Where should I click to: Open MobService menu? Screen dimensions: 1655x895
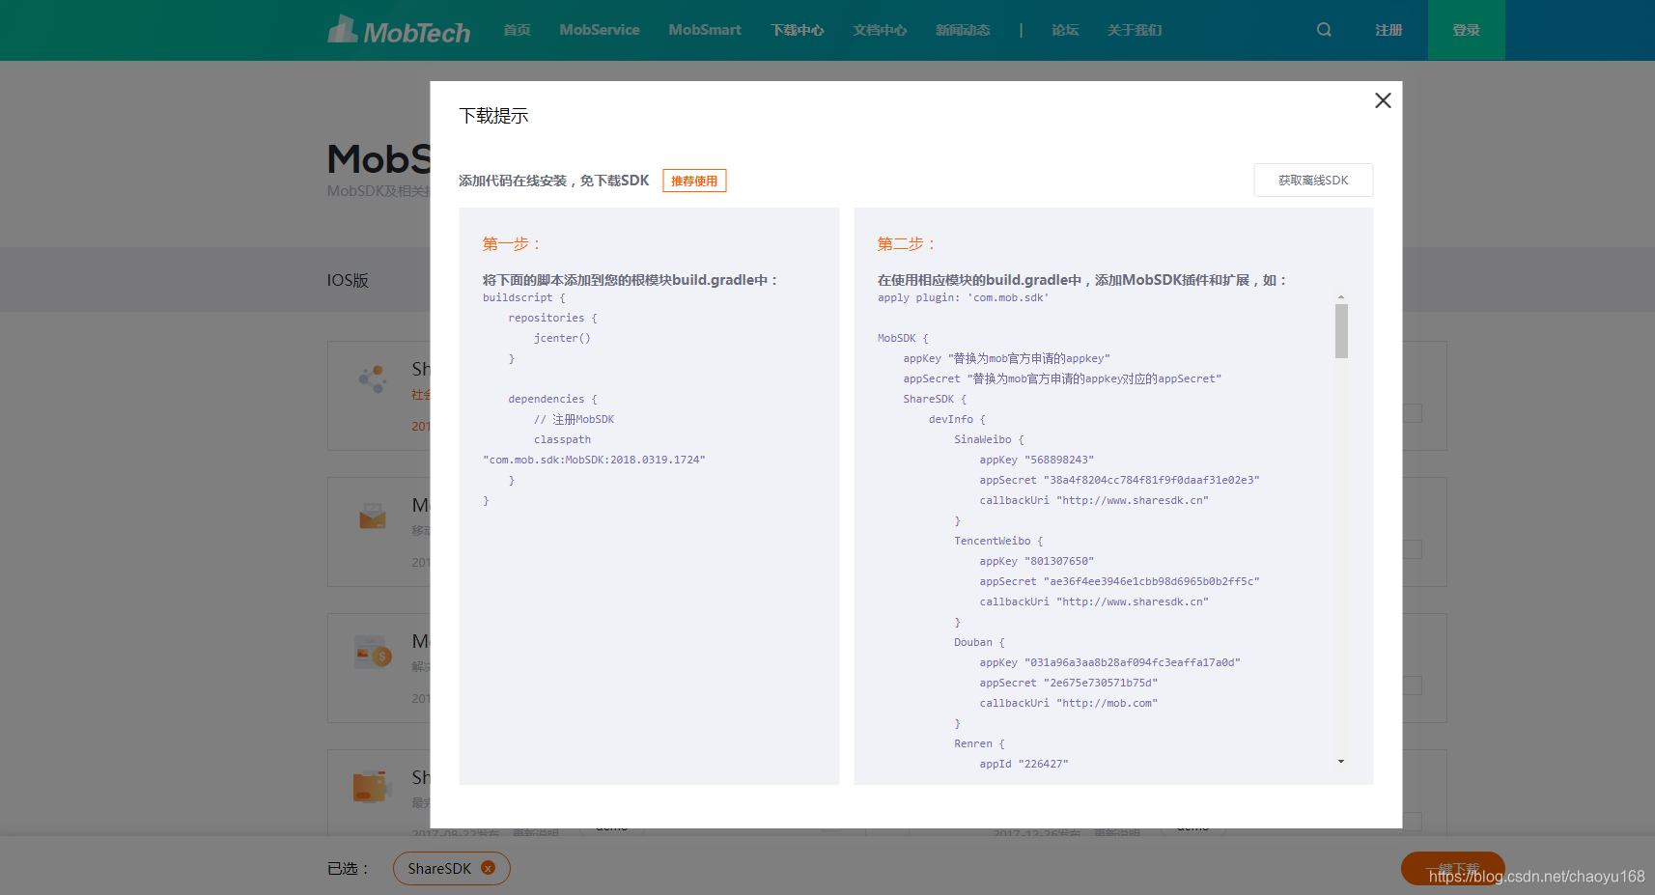[x=600, y=30]
